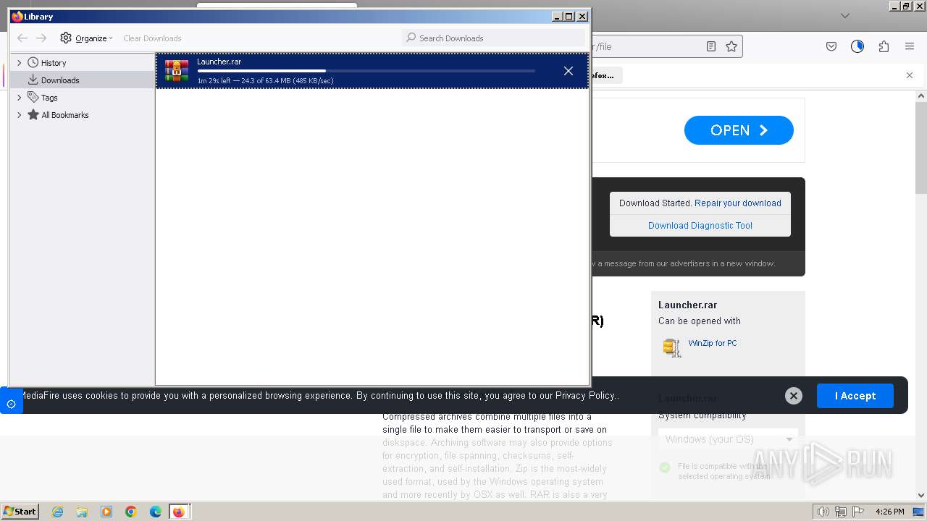The image size is (927, 521).
Task: Open File Explorer from taskbar
Action: coord(82,512)
